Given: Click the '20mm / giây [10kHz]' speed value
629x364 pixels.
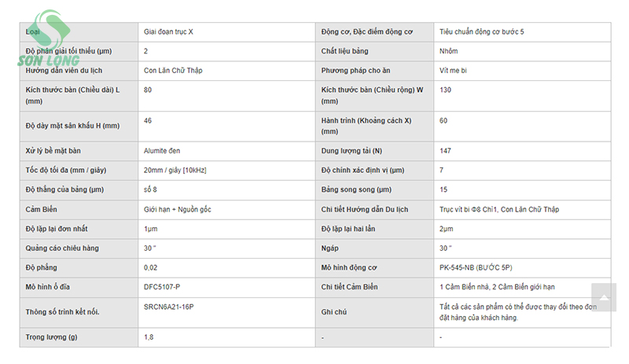Looking at the screenshot, I should (175, 170).
